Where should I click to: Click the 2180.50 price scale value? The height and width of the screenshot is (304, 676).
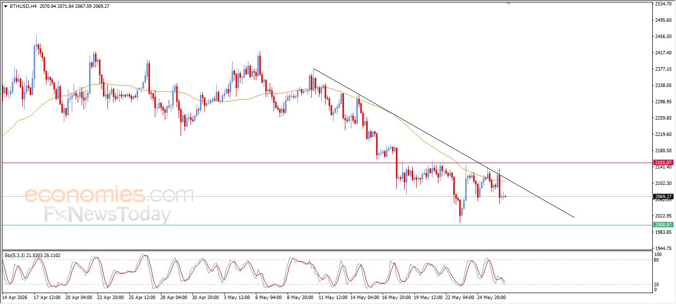click(663, 151)
